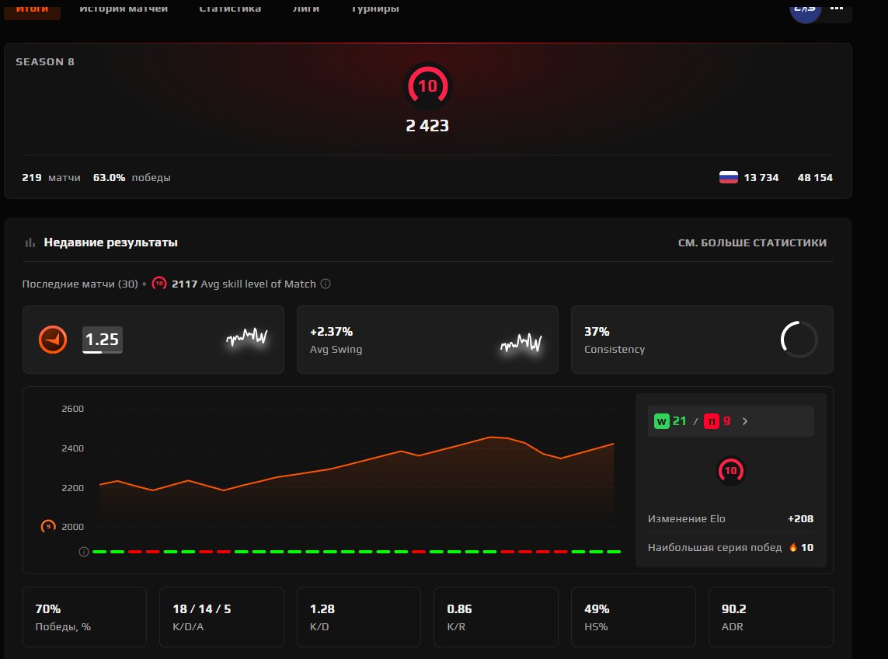Switch to the Статистика tab

[230, 8]
